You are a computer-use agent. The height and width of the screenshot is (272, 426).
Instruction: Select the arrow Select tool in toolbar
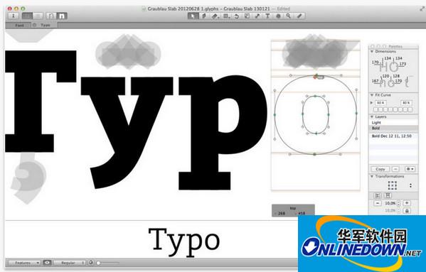coord(193,16)
